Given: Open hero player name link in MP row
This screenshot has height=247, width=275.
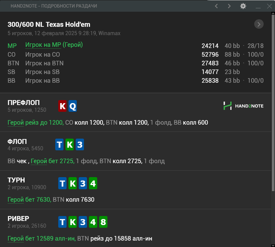Looking at the screenshot, I should click(43, 45).
